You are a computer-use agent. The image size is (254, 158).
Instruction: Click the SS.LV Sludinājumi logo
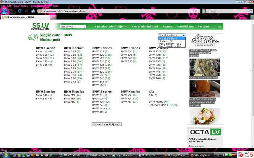pyautogui.click(x=40, y=26)
